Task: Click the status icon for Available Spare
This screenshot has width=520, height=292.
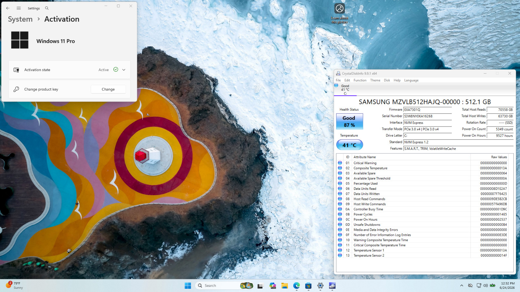Action: coord(340,173)
